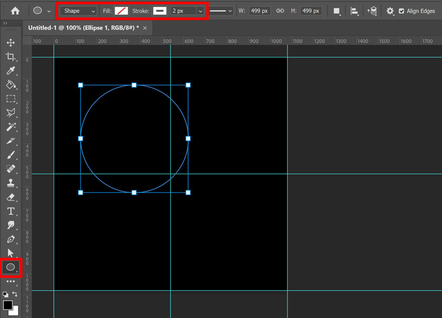
Task: Select the Eraser tool
Action: (11, 197)
